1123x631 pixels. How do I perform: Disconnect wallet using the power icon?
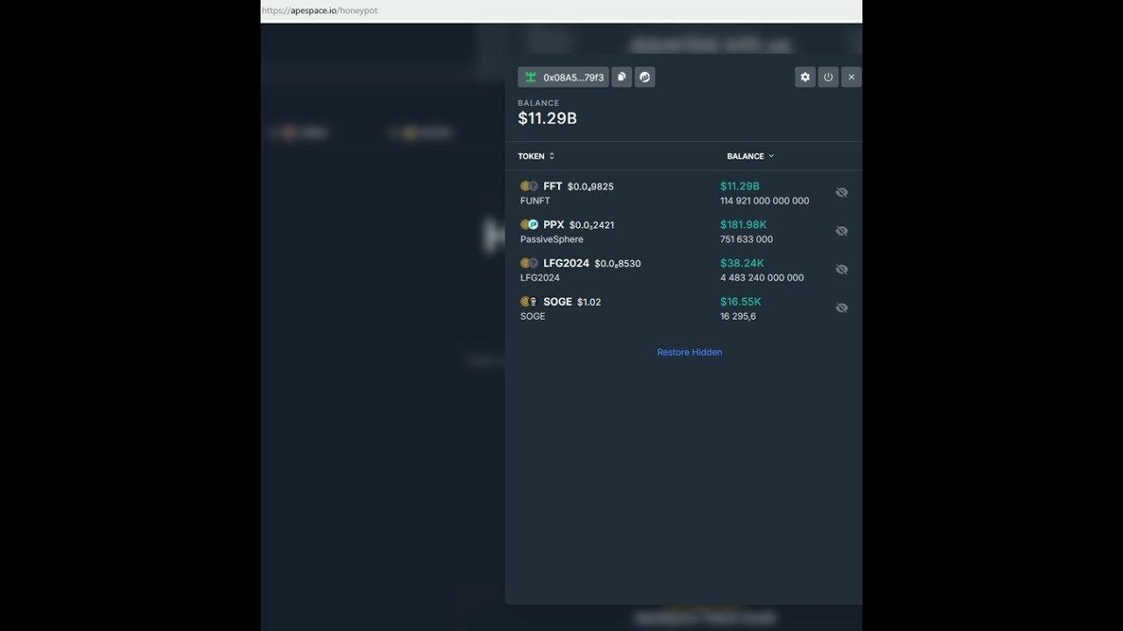coord(827,77)
